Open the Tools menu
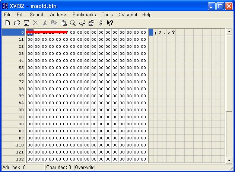This screenshot has height=172, width=235. [107, 14]
